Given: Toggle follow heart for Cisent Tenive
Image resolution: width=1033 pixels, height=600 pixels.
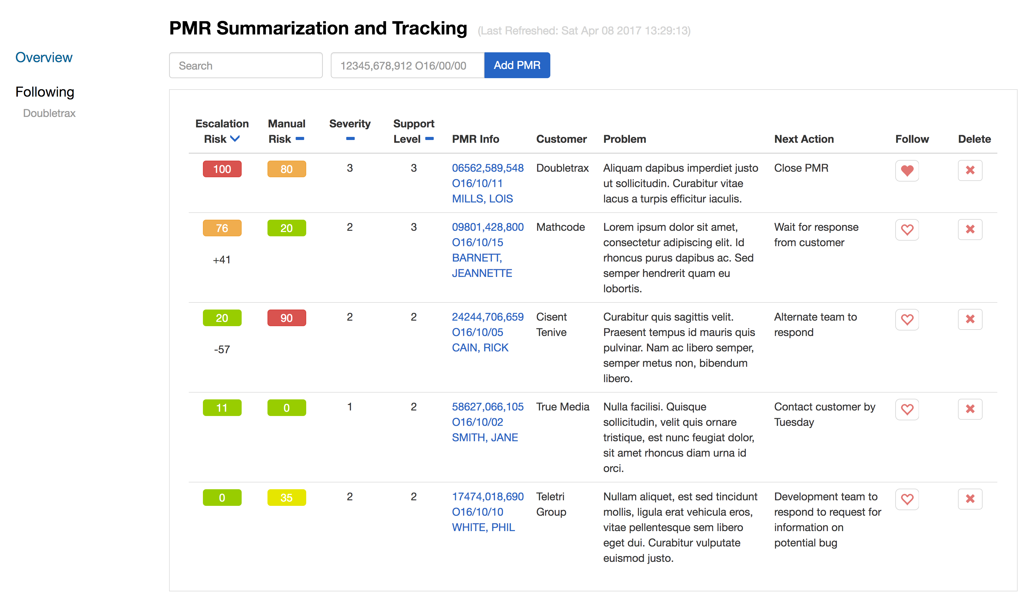Looking at the screenshot, I should click(x=907, y=319).
